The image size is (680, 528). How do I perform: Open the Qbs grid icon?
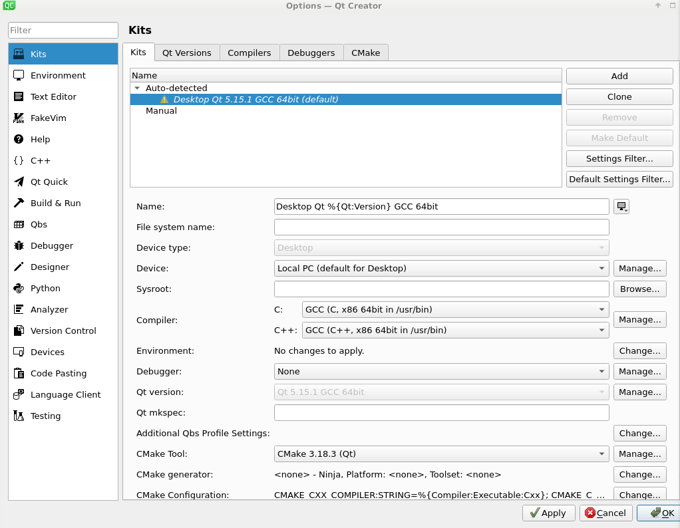[x=19, y=224]
